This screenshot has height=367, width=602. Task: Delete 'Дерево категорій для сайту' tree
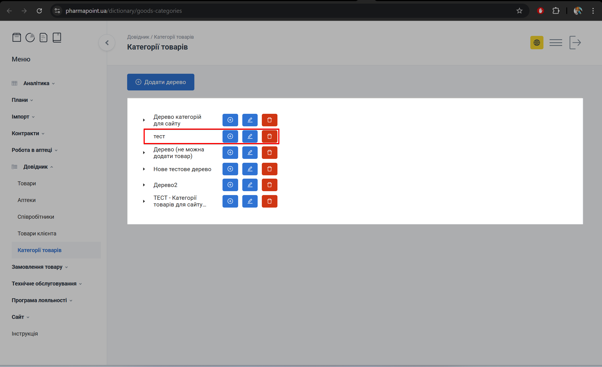tap(269, 120)
